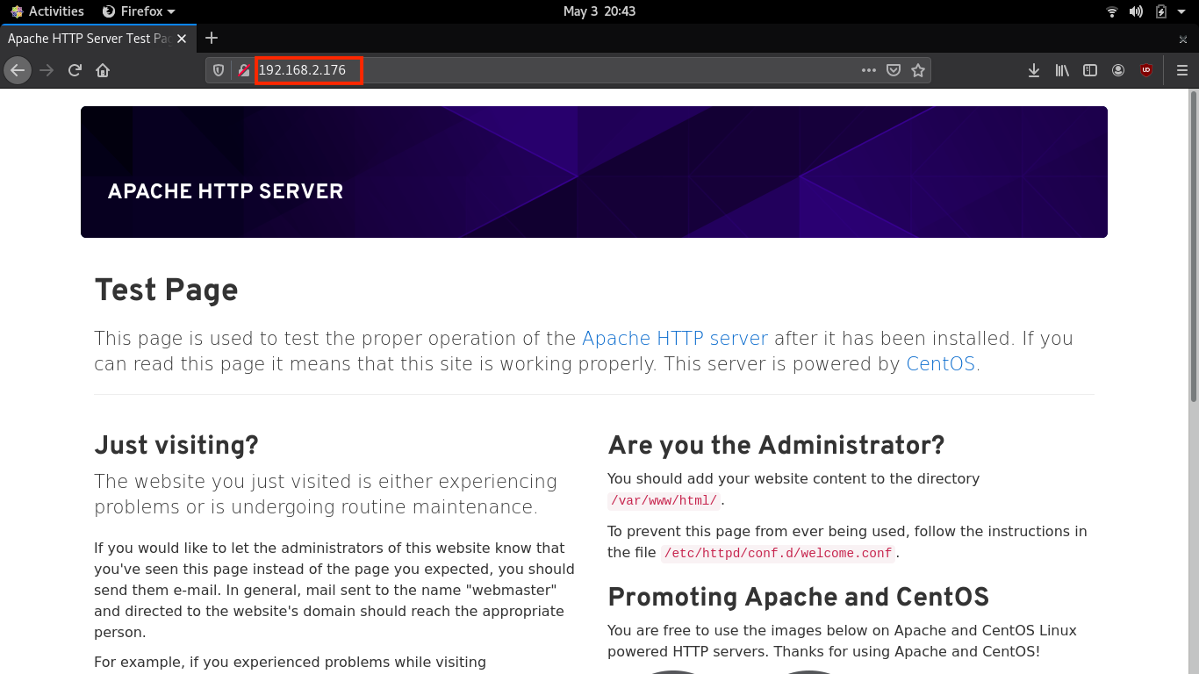Save page to Pocket icon

tap(894, 70)
